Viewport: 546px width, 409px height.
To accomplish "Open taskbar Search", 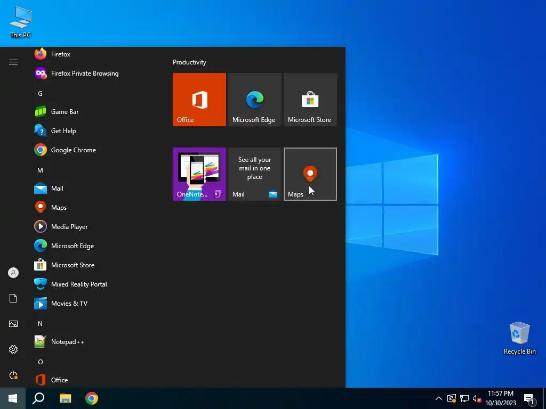I will click(x=38, y=398).
